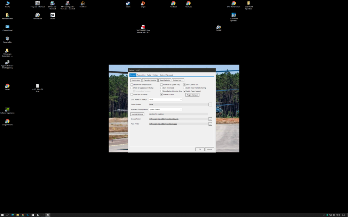Click the Joystick Options button
Viewport: 348px width, 217px height.
click(x=137, y=114)
